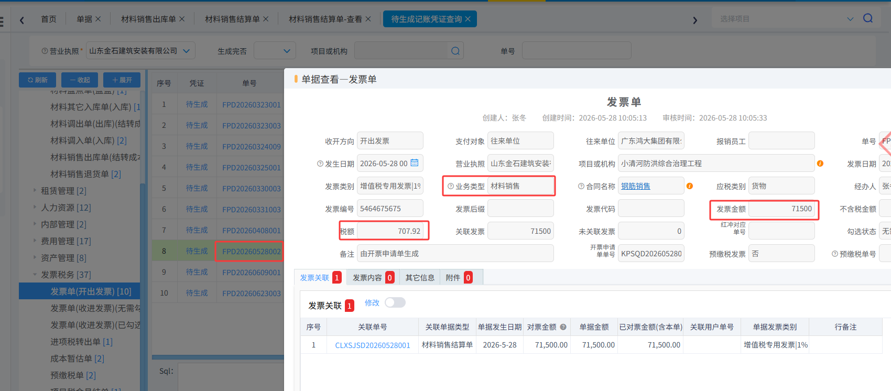Screen dimensions: 891x391
Task: Expand the 人力资源 tree node
Action: (x=35, y=207)
